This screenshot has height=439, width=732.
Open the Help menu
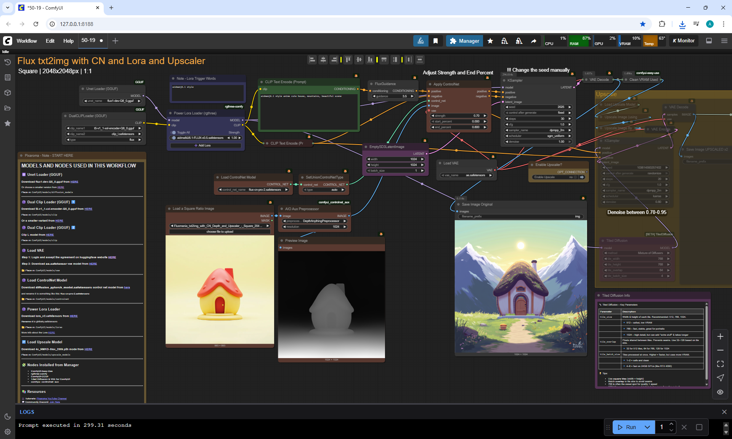(x=68, y=41)
